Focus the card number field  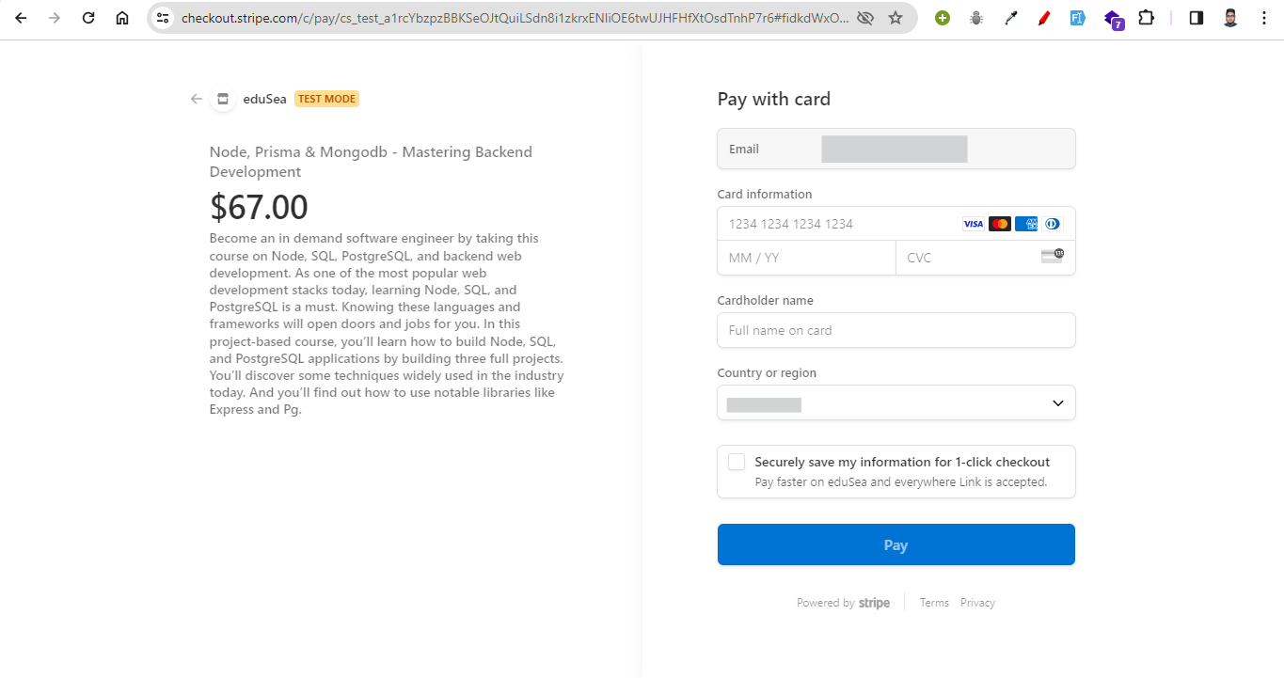coord(837,224)
